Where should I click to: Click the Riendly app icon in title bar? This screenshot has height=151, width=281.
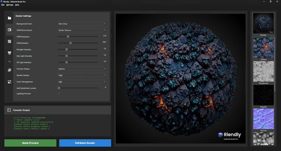1,2
